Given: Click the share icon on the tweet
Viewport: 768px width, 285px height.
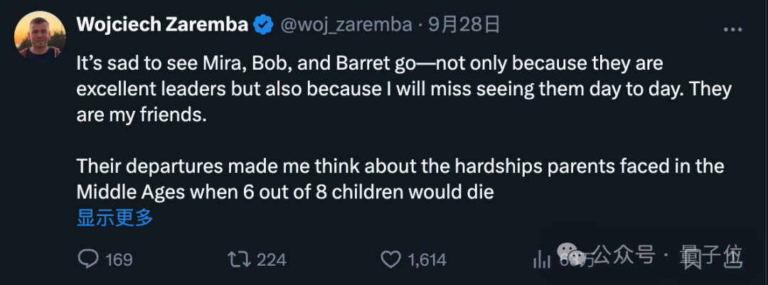Looking at the screenshot, I should 732,259.
